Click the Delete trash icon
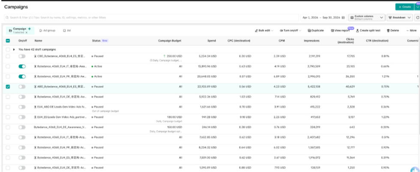 tap(388, 30)
